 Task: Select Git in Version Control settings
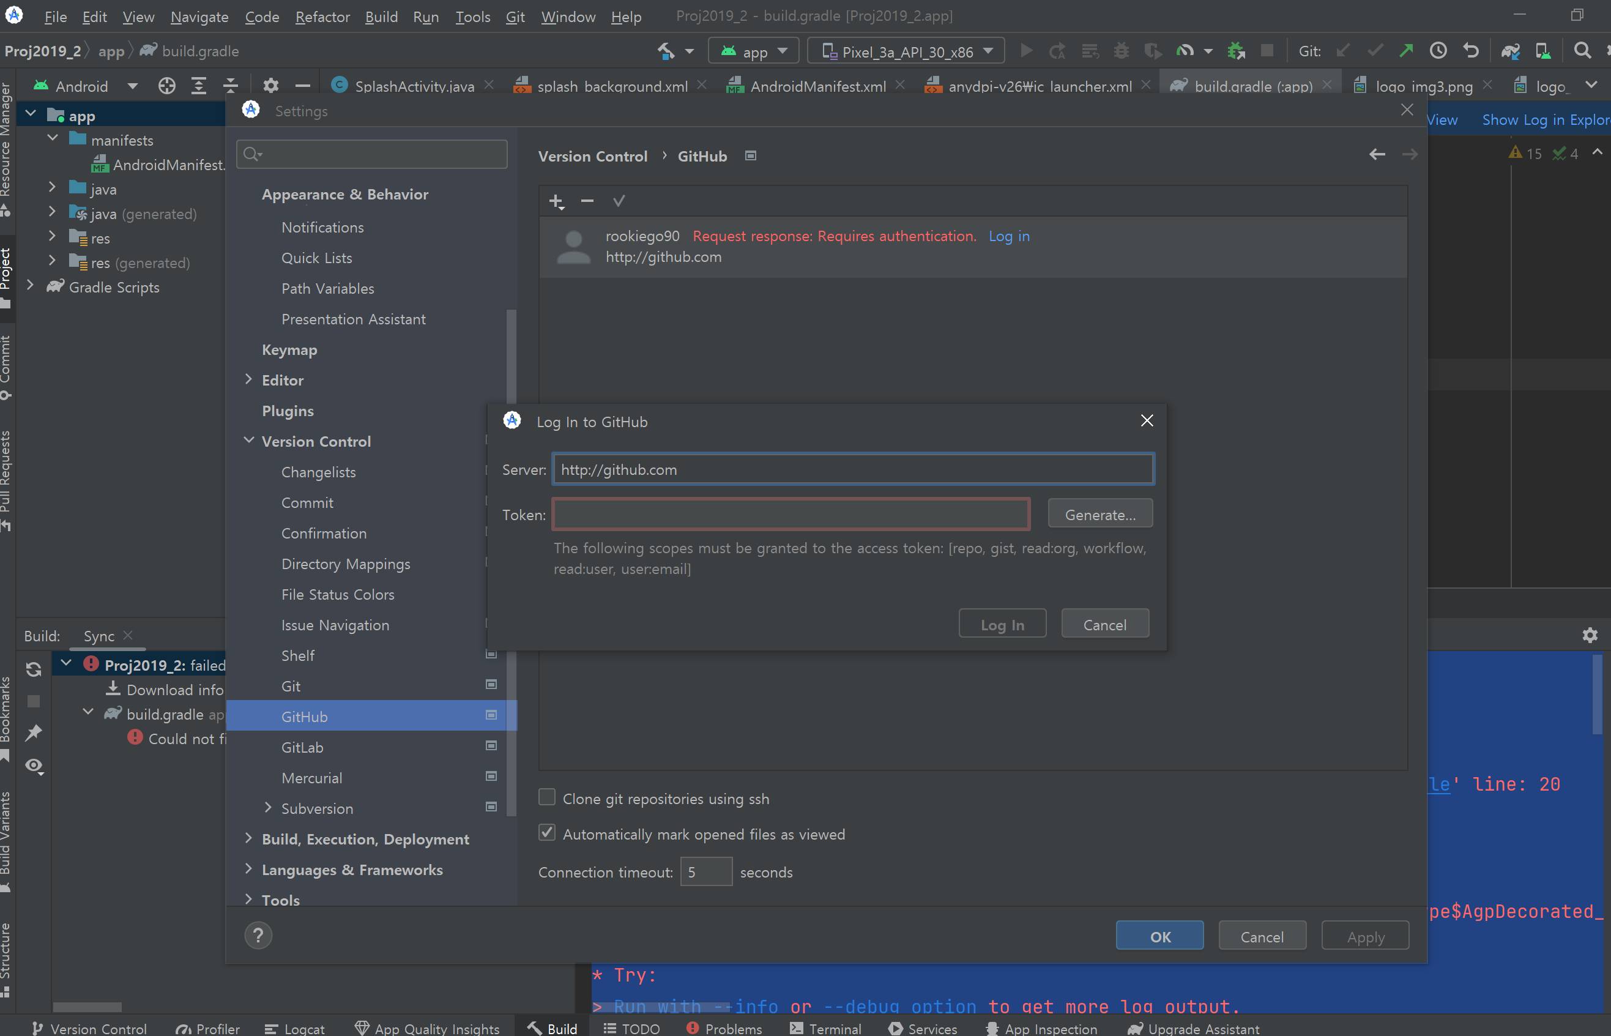tap(291, 685)
